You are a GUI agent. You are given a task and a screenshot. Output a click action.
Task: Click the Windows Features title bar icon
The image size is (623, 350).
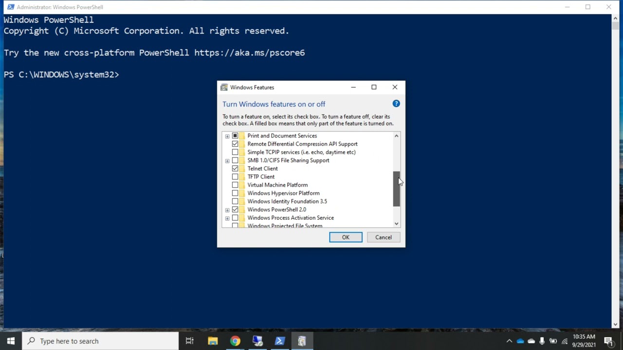224,87
